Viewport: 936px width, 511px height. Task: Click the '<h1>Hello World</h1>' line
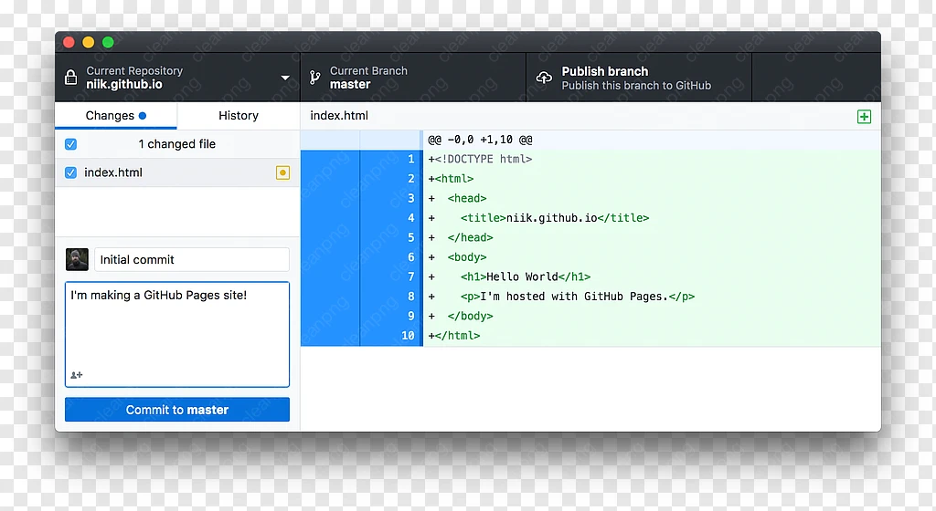pyautogui.click(x=526, y=276)
